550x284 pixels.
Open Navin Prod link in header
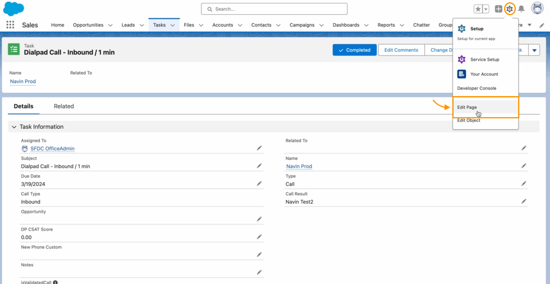(23, 82)
